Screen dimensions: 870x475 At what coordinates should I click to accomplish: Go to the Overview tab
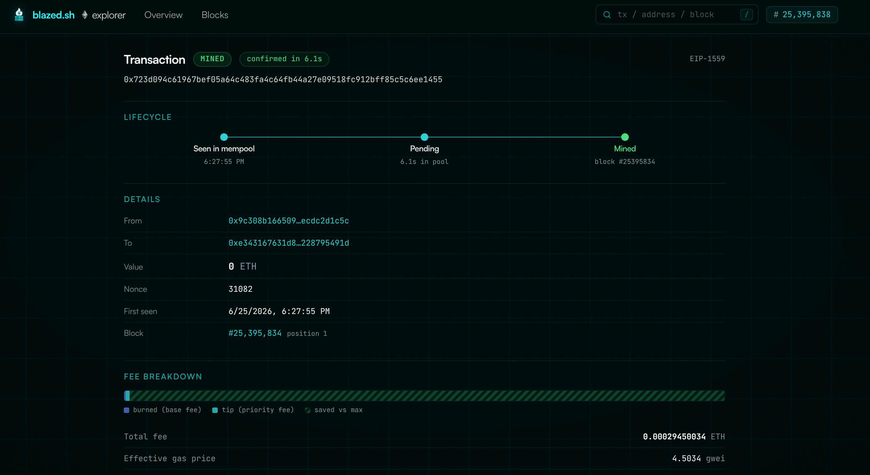tap(163, 15)
